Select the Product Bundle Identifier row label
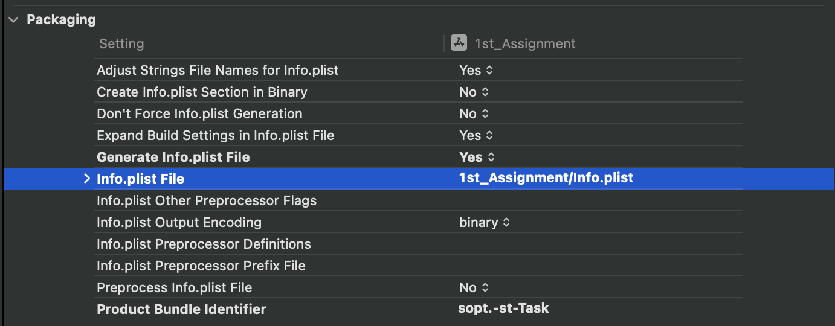The width and height of the screenshot is (835, 326). coord(181,309)
